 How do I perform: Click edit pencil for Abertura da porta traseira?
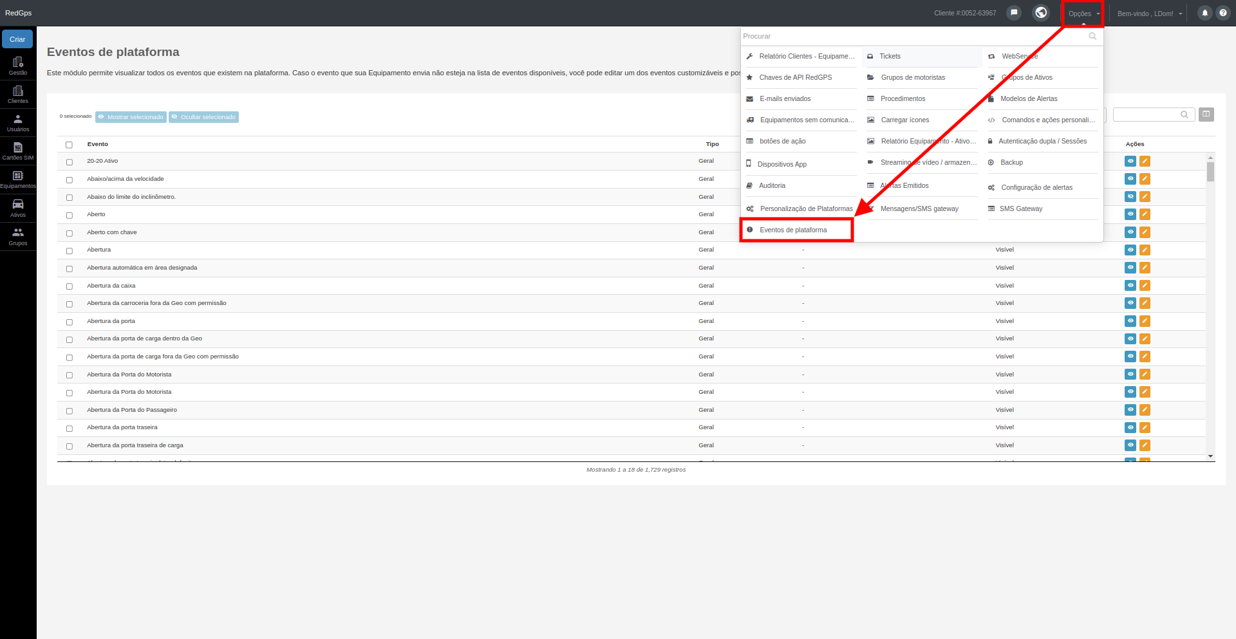tap(1145, 427)
